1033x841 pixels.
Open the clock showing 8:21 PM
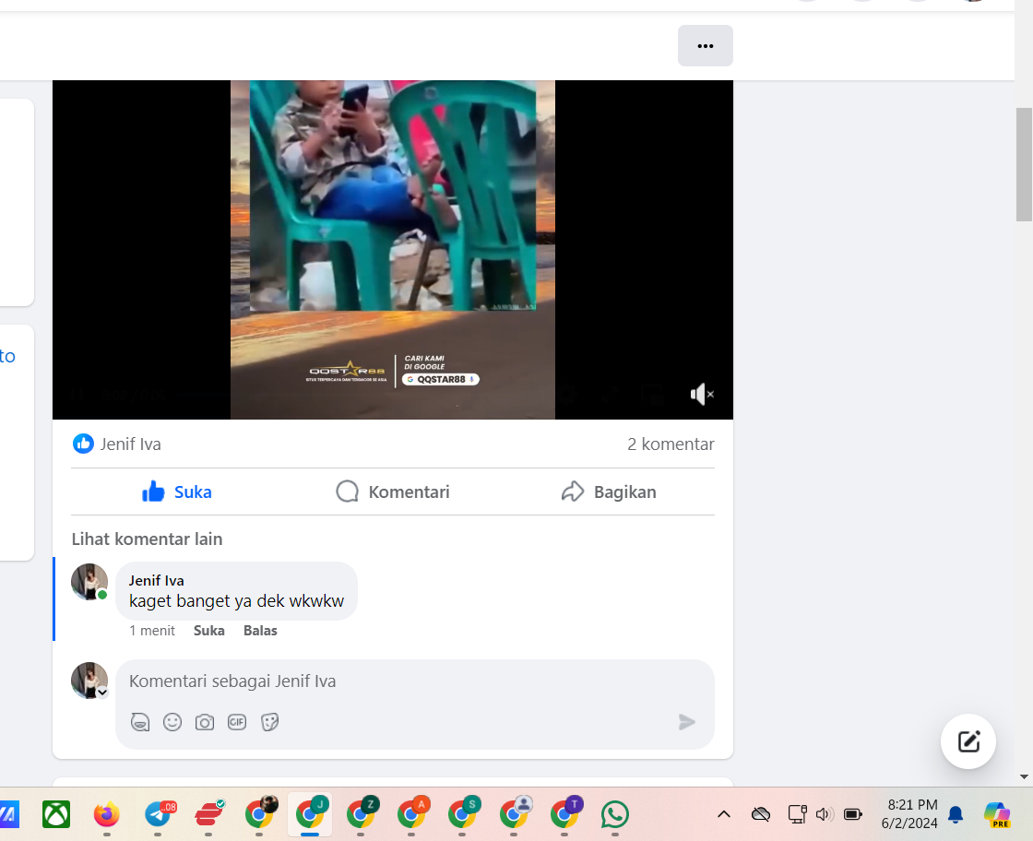(x=909, y=814)
